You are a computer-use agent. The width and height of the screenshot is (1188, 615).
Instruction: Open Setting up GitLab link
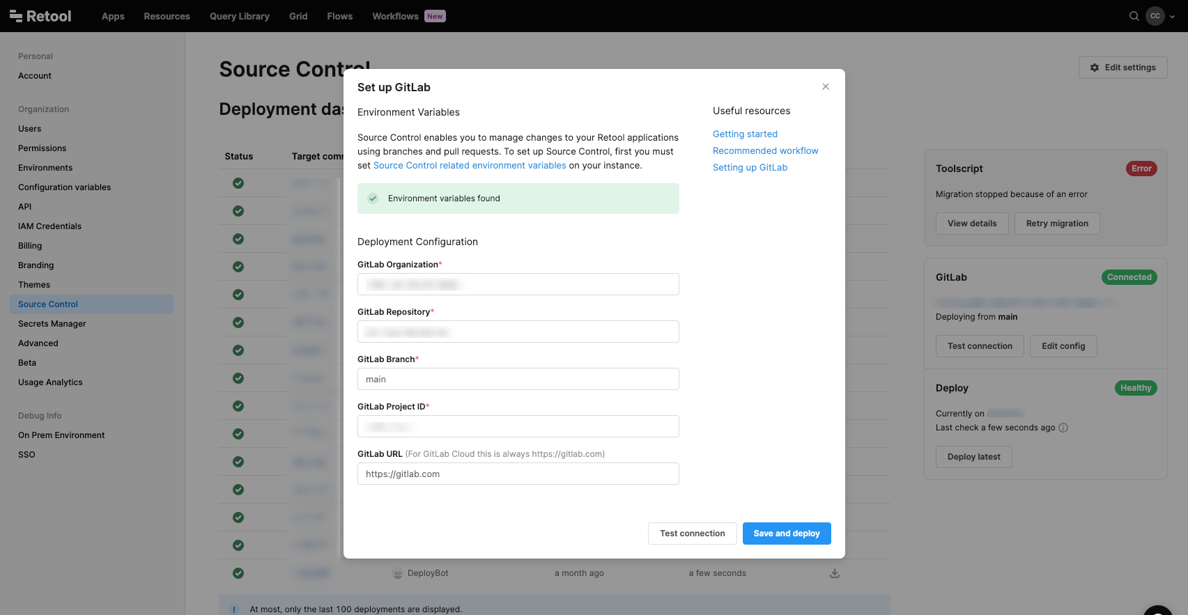click(x=750, y=167)
